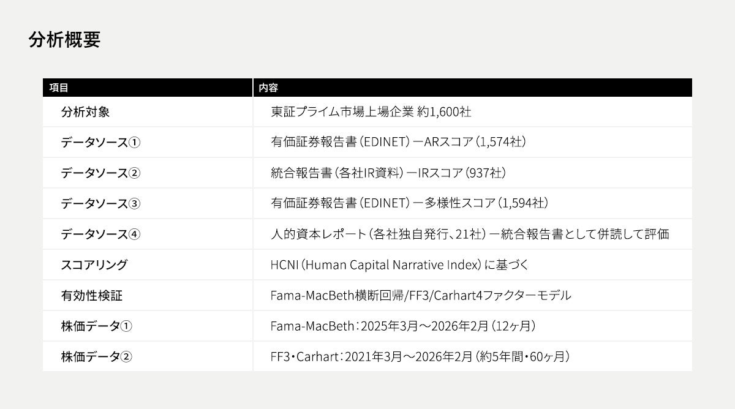Click the 2025年3月〜2026年2月(12ヶ月) cell
The width and height of the screenshot is (735, 409).
403,326
